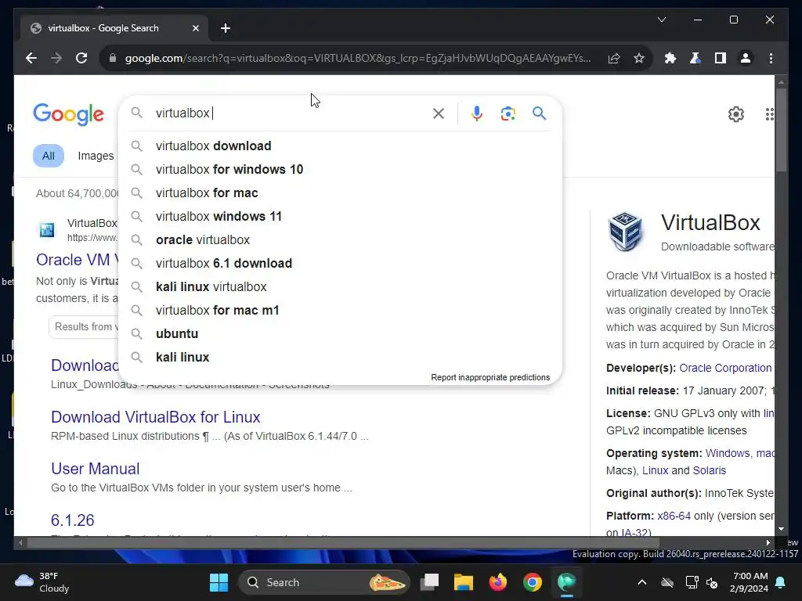Open Chrome Labs flask icon

(x=695, y=58)
